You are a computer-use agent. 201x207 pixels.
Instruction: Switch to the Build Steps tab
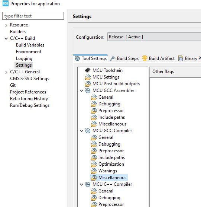(x=124, y=58)
